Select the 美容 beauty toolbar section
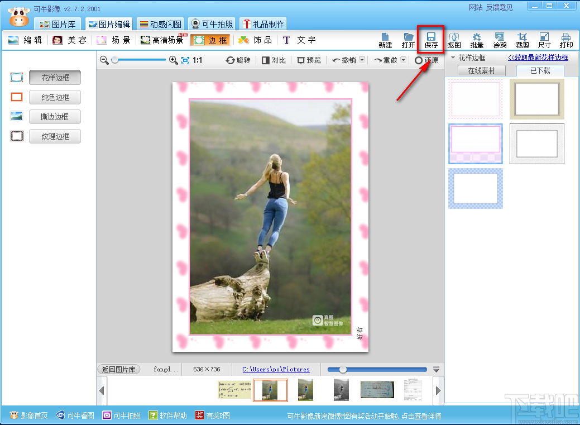 click(x=70, y=40)
